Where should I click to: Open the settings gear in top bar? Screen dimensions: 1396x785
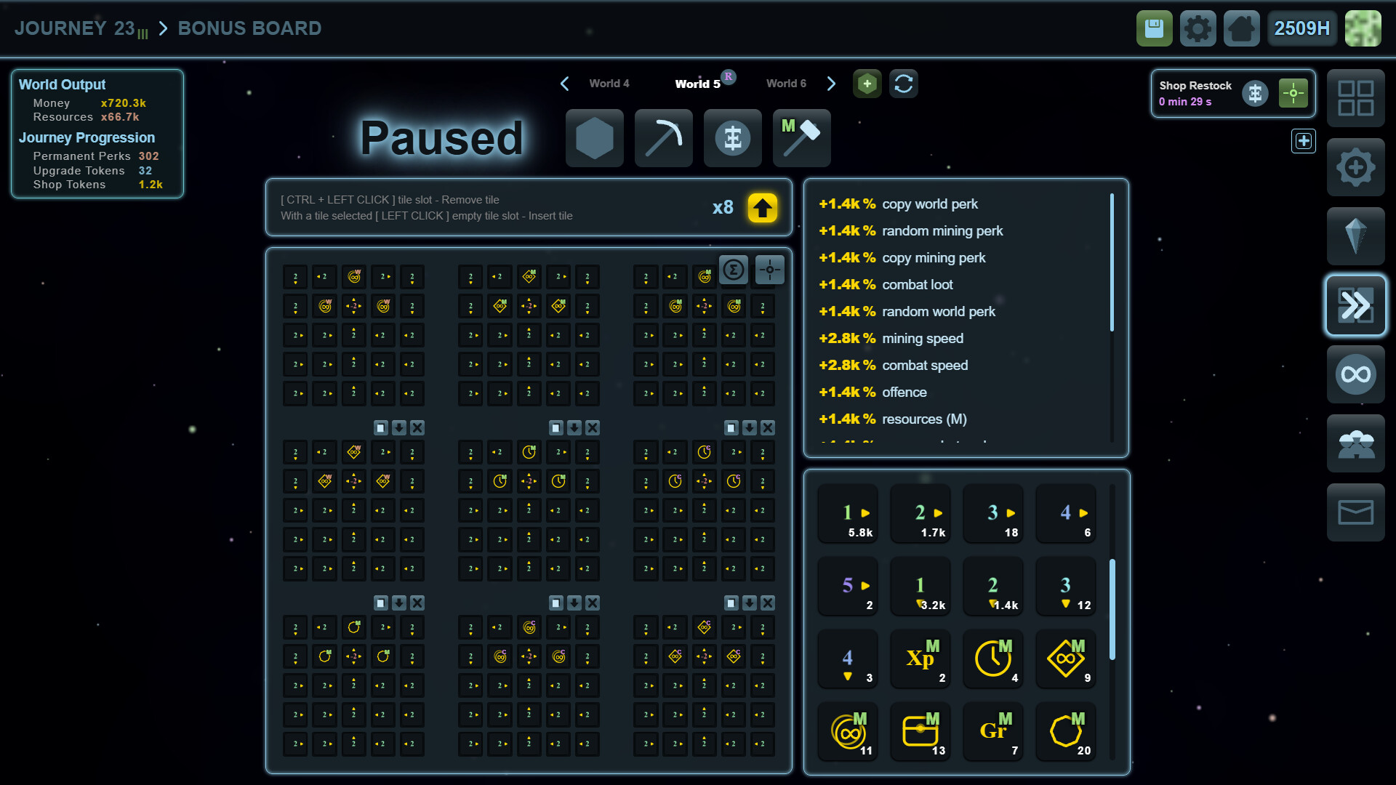click(x=1198, y=28)
